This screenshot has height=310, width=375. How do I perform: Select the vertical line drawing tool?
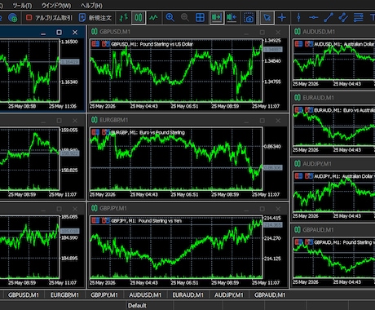point(298,18)
